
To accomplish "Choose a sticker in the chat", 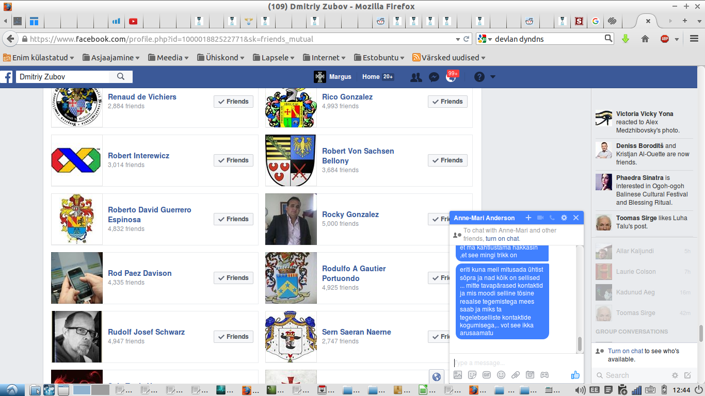I will pyautogui.click(x=472, y=375).
